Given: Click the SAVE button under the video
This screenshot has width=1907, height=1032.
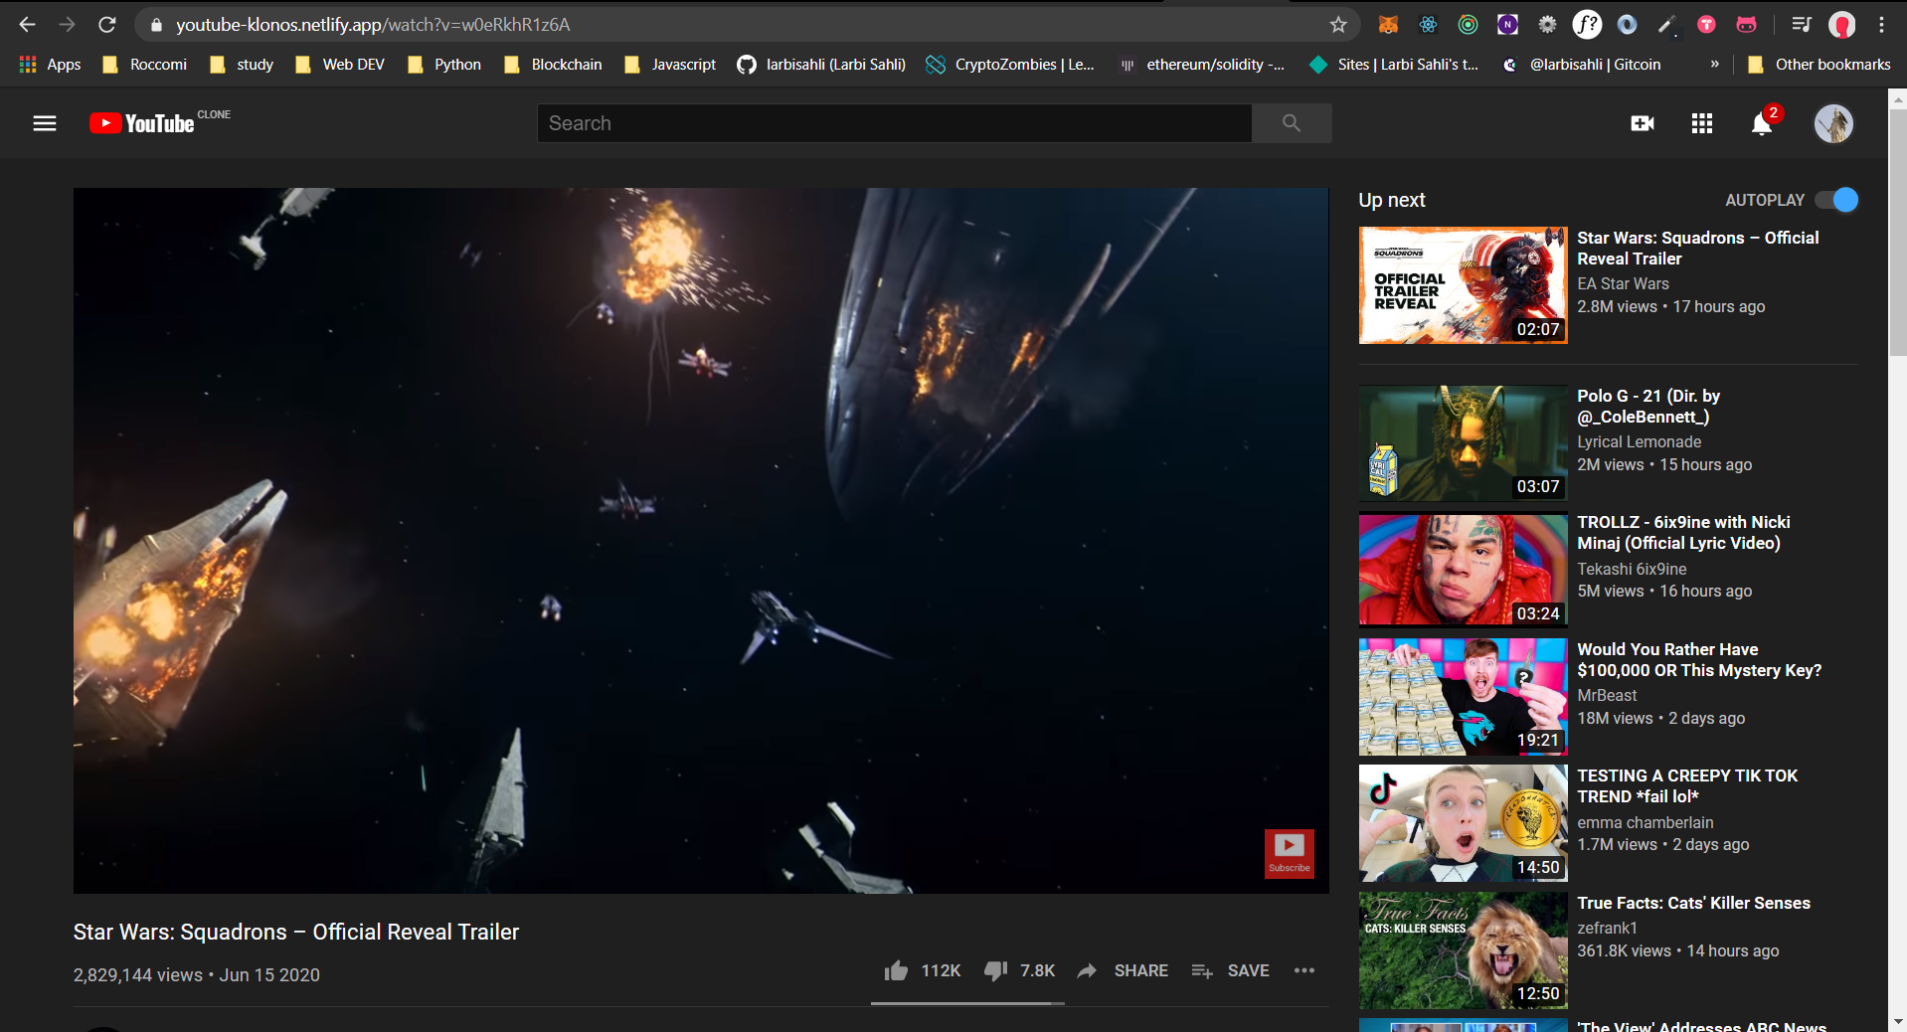Looking at the screenshot, I should pos(1231,970).
